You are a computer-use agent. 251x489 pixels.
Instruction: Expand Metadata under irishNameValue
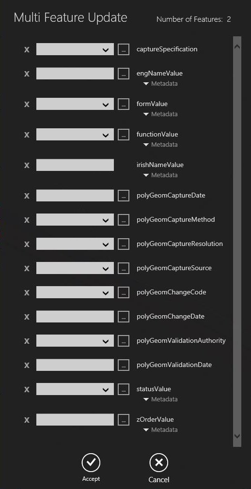[x=160, y=175]
